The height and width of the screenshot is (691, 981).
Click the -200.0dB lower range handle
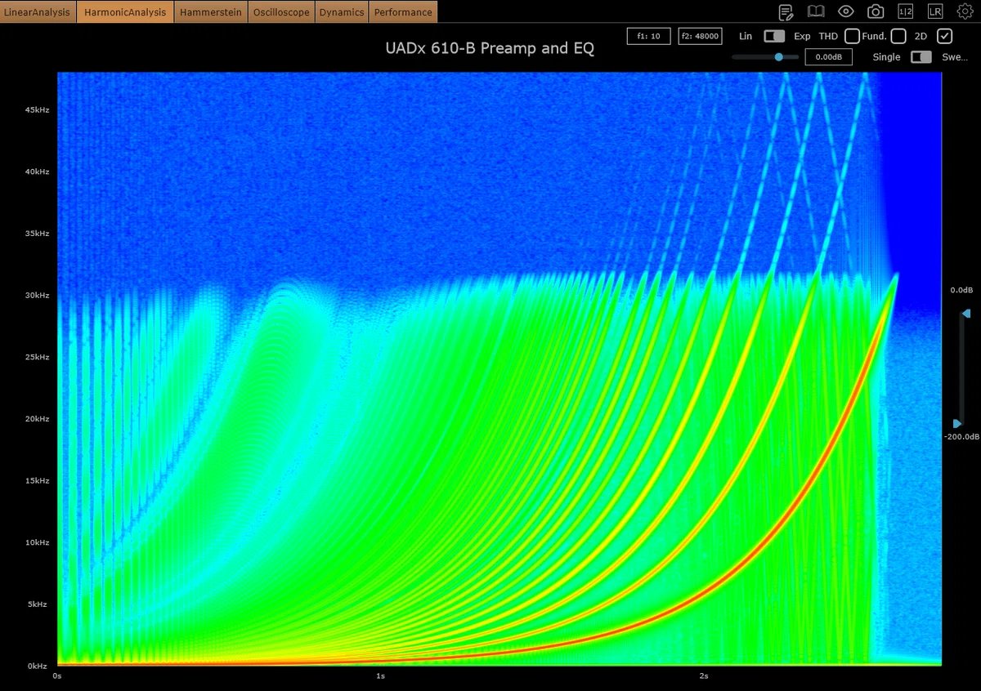[957, 424]
